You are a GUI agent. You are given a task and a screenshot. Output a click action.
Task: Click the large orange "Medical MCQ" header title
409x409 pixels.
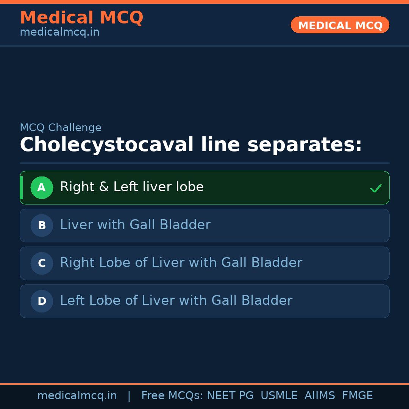[x=81, y=17]
